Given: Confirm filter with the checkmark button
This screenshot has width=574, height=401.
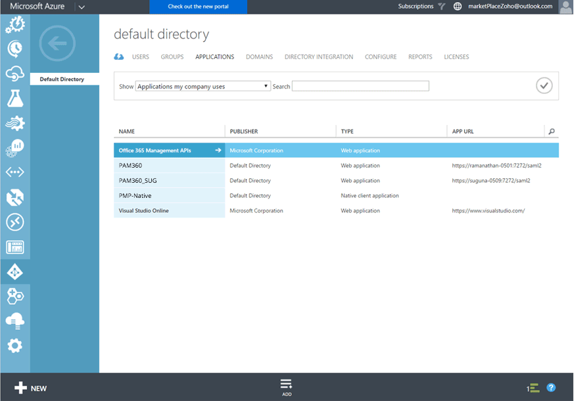Looking at the screenshot, I should pos(544,85).
